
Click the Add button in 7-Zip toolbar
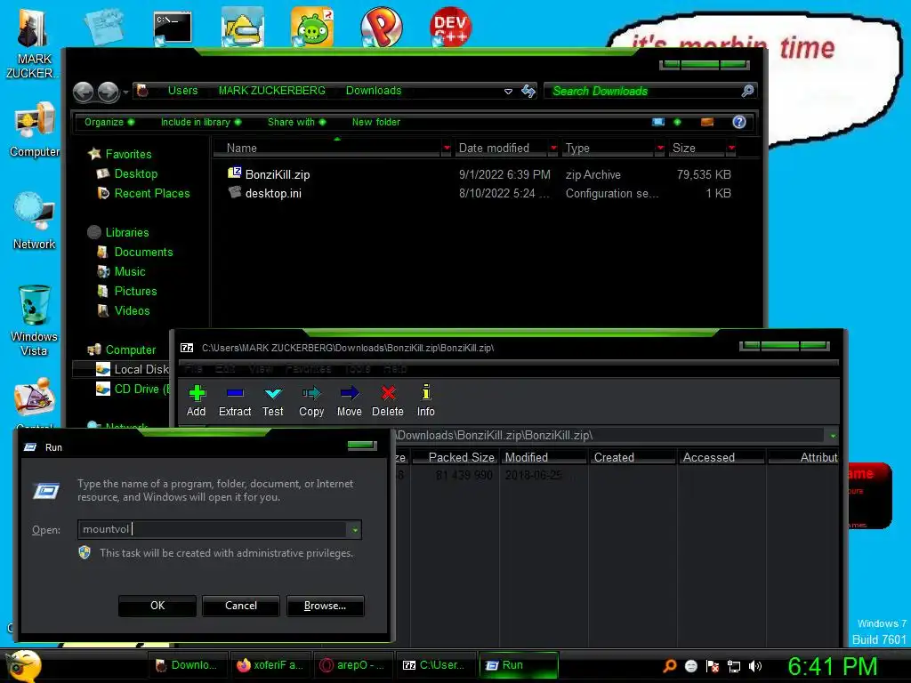click(x=197, y=401)
